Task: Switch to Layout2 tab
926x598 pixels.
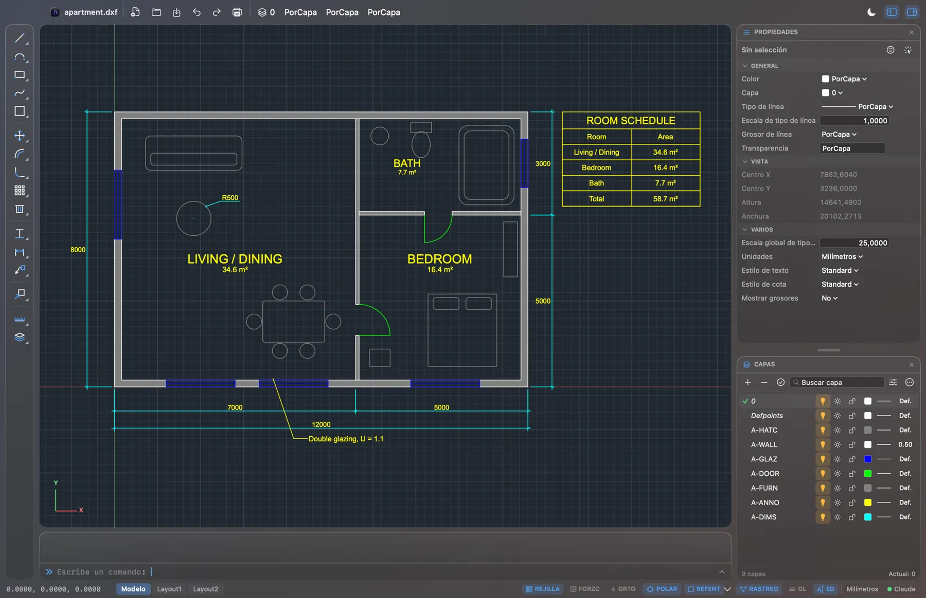Action: [206, 589]
